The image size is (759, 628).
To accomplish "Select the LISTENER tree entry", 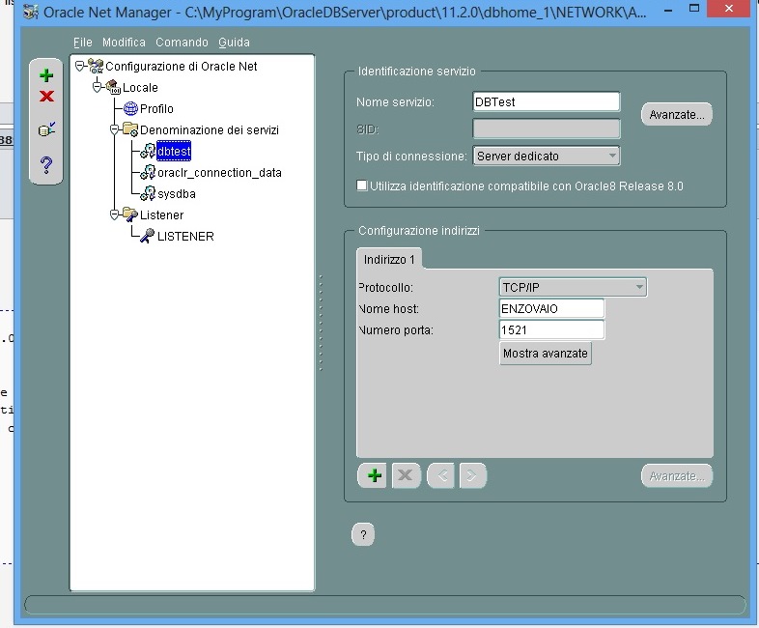I will pos(185,237).
